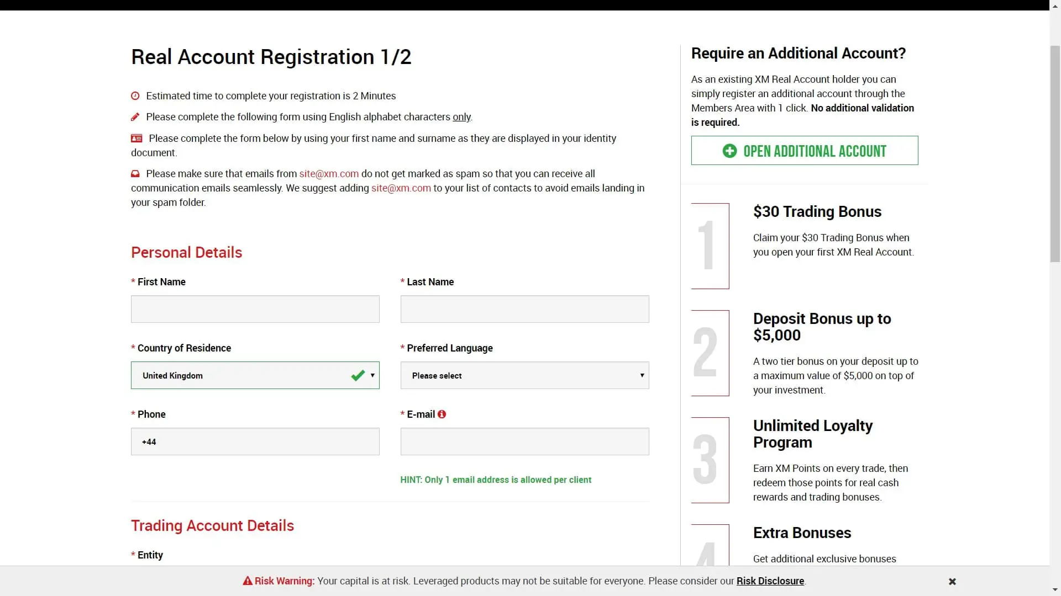Open the Preferred Language dropdown
Image resolution: width=1061 pixels, height=596 pixels.
click(x=524, y=375)
